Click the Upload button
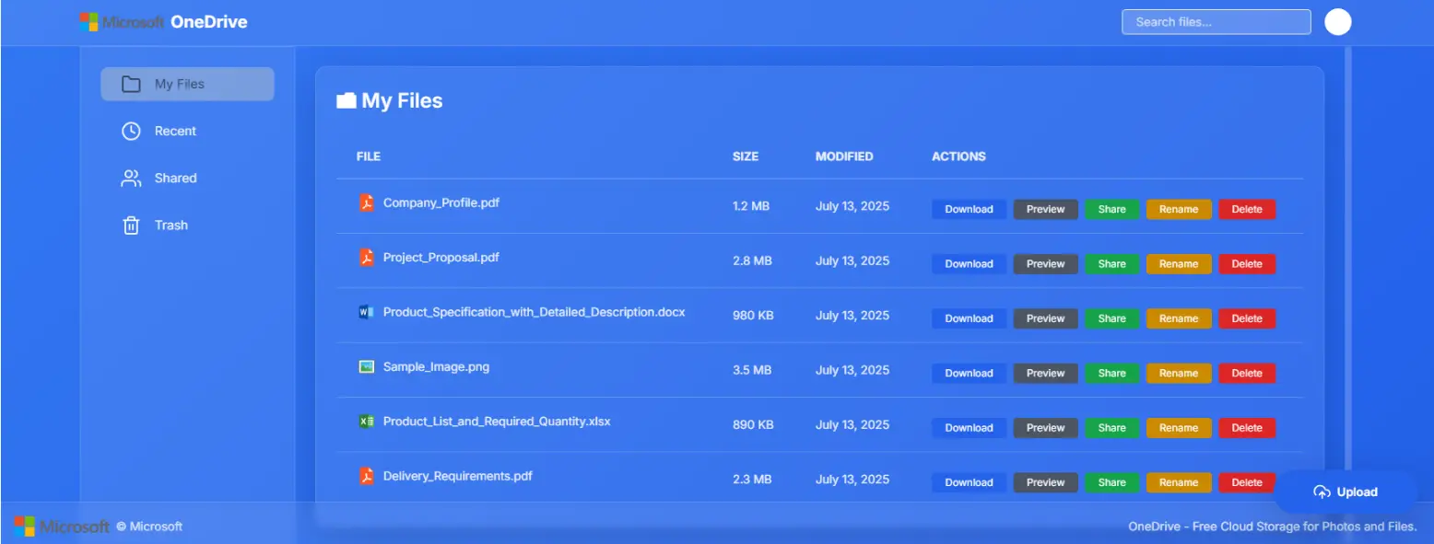This screenshot has height=544, width=1434. 1346,492
